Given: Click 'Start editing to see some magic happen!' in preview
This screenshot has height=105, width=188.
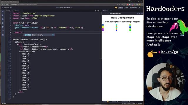Looking at the screenshot, I should coord(122,22).
